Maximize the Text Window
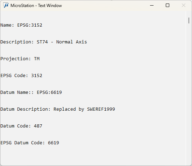192x166 pixels. (x=168, y=5)
